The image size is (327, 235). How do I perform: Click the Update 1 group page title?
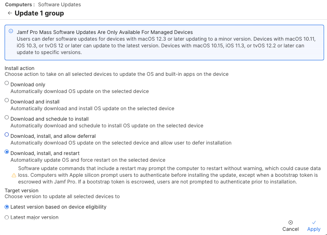(39, 13)
